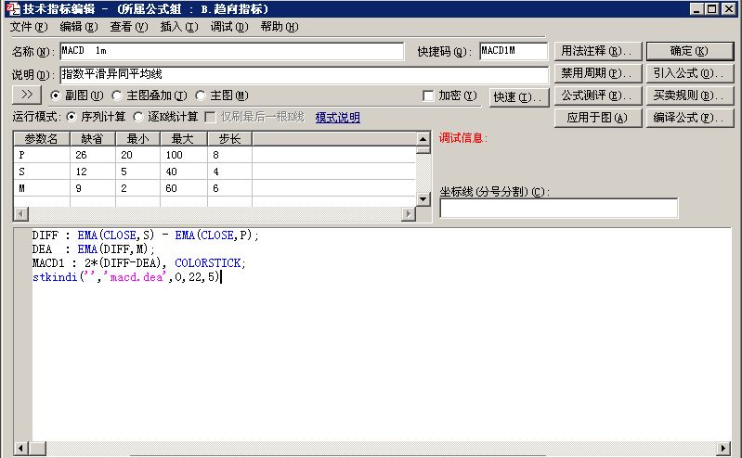Click the 应用于图(A) button

click(597, 118)
